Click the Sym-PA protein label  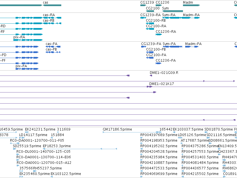tap(169, 44)
